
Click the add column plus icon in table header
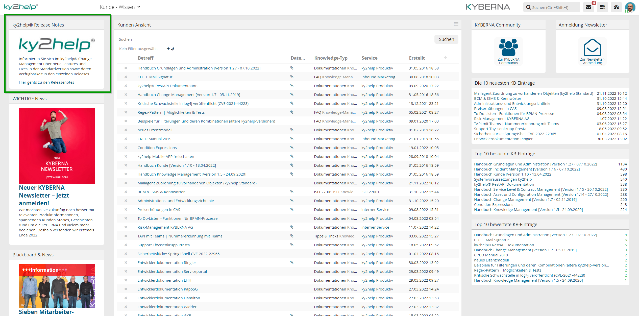click(446, 58)
